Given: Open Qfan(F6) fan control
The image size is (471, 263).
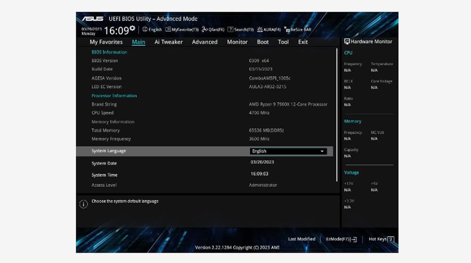Looking at the screenshot, I should coord(213,30).
